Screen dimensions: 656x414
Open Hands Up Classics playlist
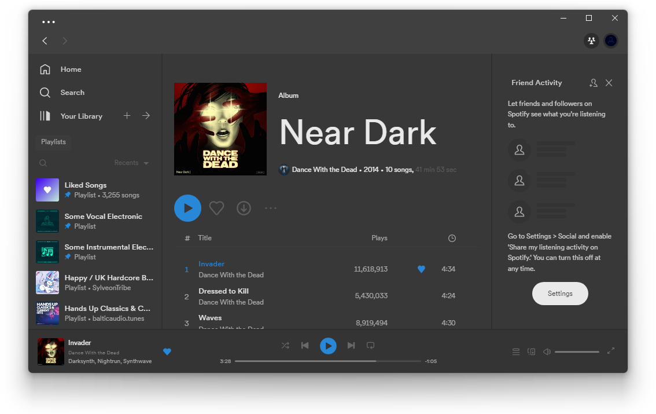click(x=95, y=313)
